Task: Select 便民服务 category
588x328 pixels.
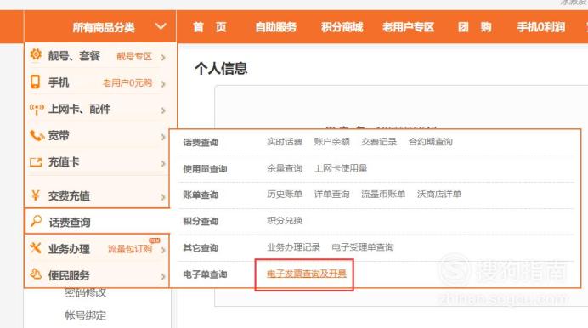Action: click(x=69, y=275)
